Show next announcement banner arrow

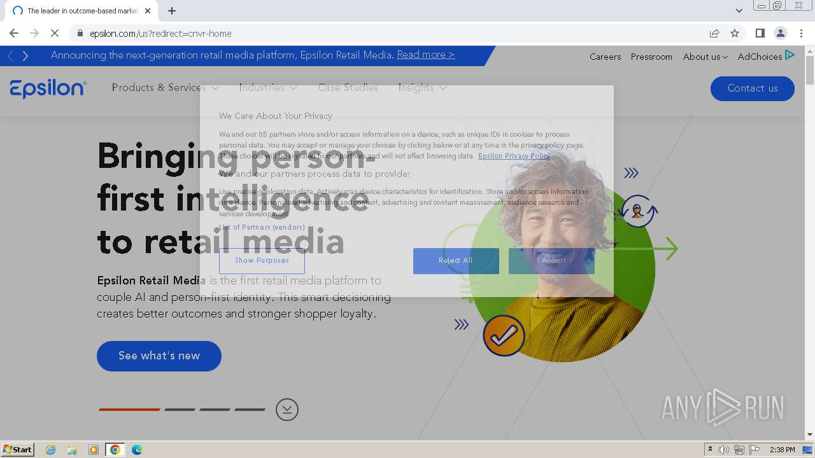click(x=25, y=56)
